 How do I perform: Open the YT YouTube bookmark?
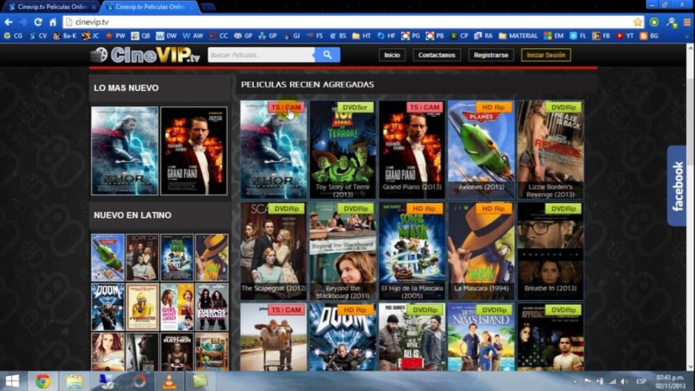pyautogui.click(x=624, y=36)
